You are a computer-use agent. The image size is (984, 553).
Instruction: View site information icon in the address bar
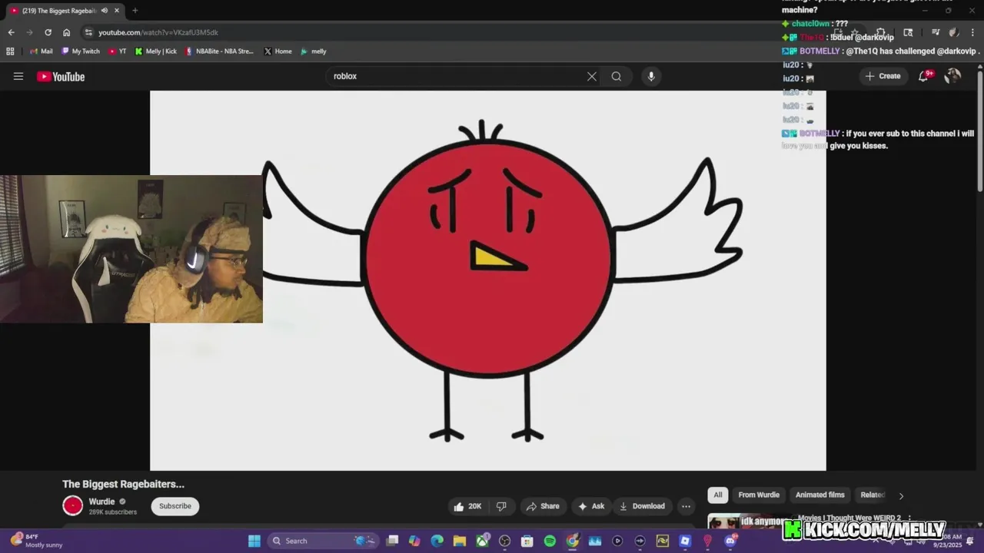coord(88,32)
